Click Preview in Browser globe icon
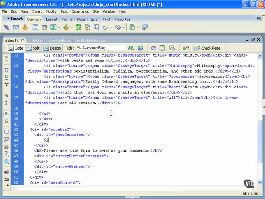The width and height of the screenshot is (265, 199). pyautogui.click(x=141, y=48)
